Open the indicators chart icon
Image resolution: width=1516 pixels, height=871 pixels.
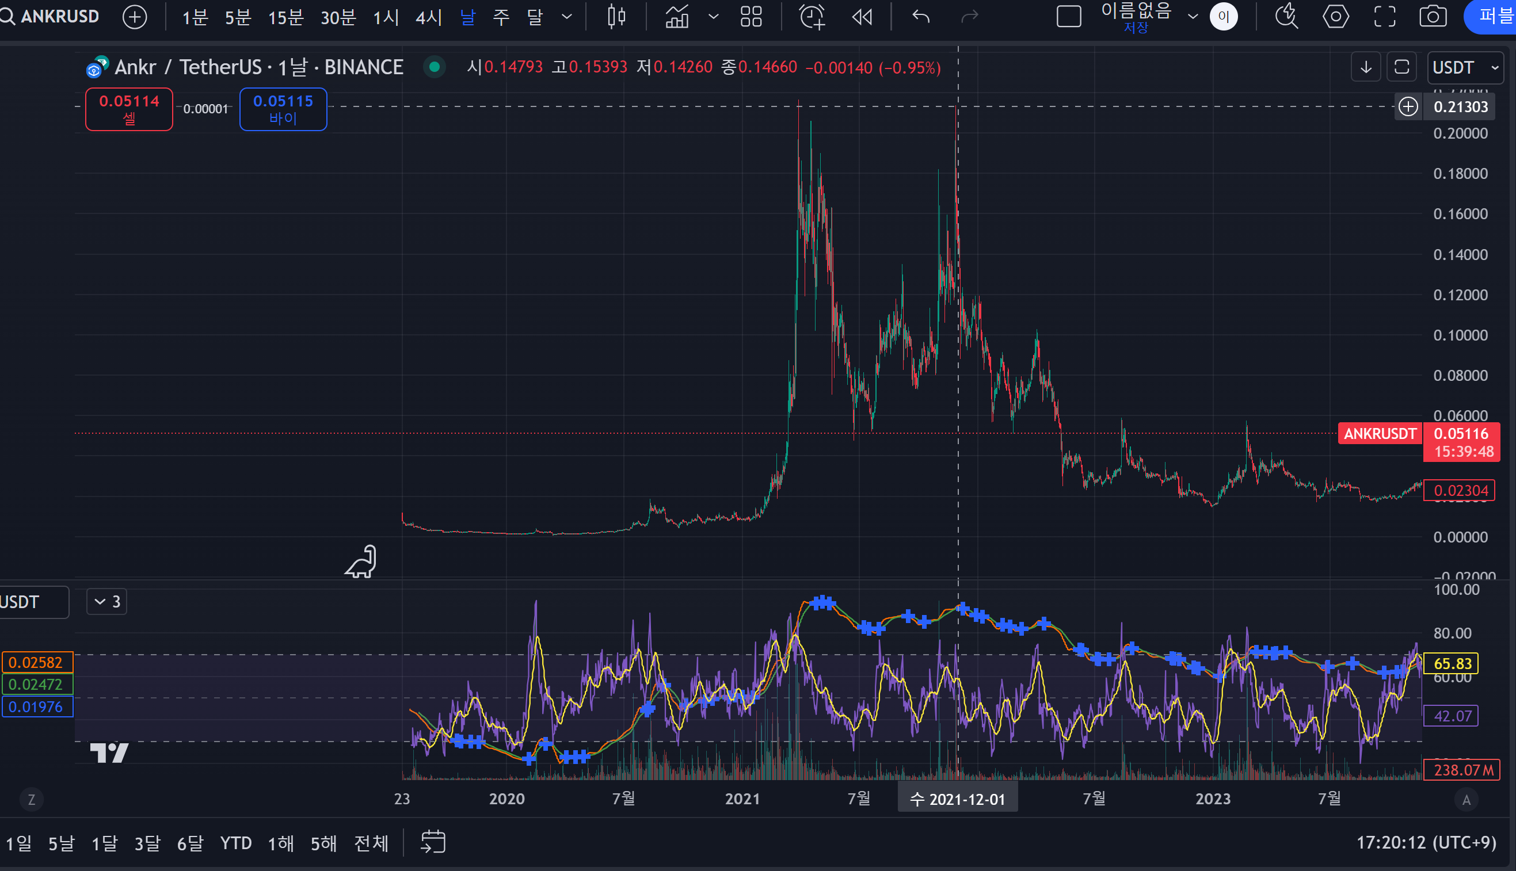click(677, 17)
